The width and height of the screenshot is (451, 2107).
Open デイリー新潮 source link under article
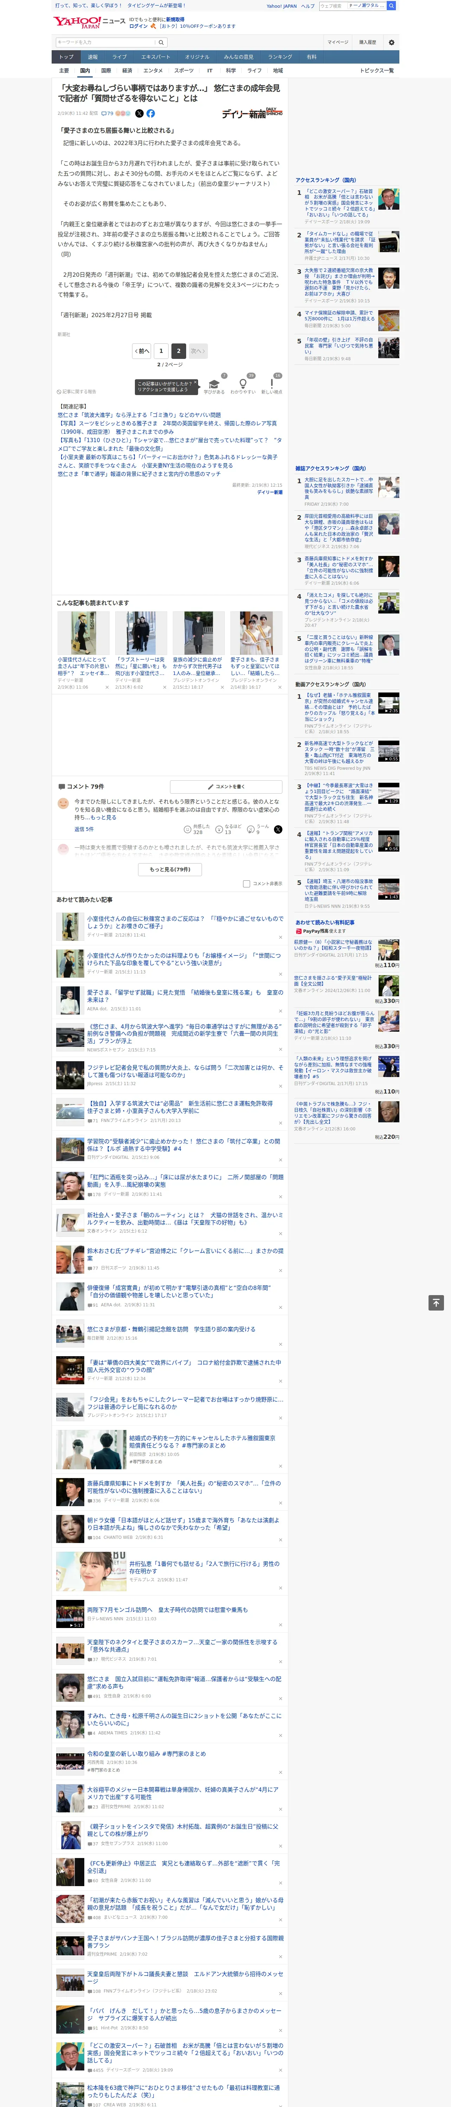point(269,492)
